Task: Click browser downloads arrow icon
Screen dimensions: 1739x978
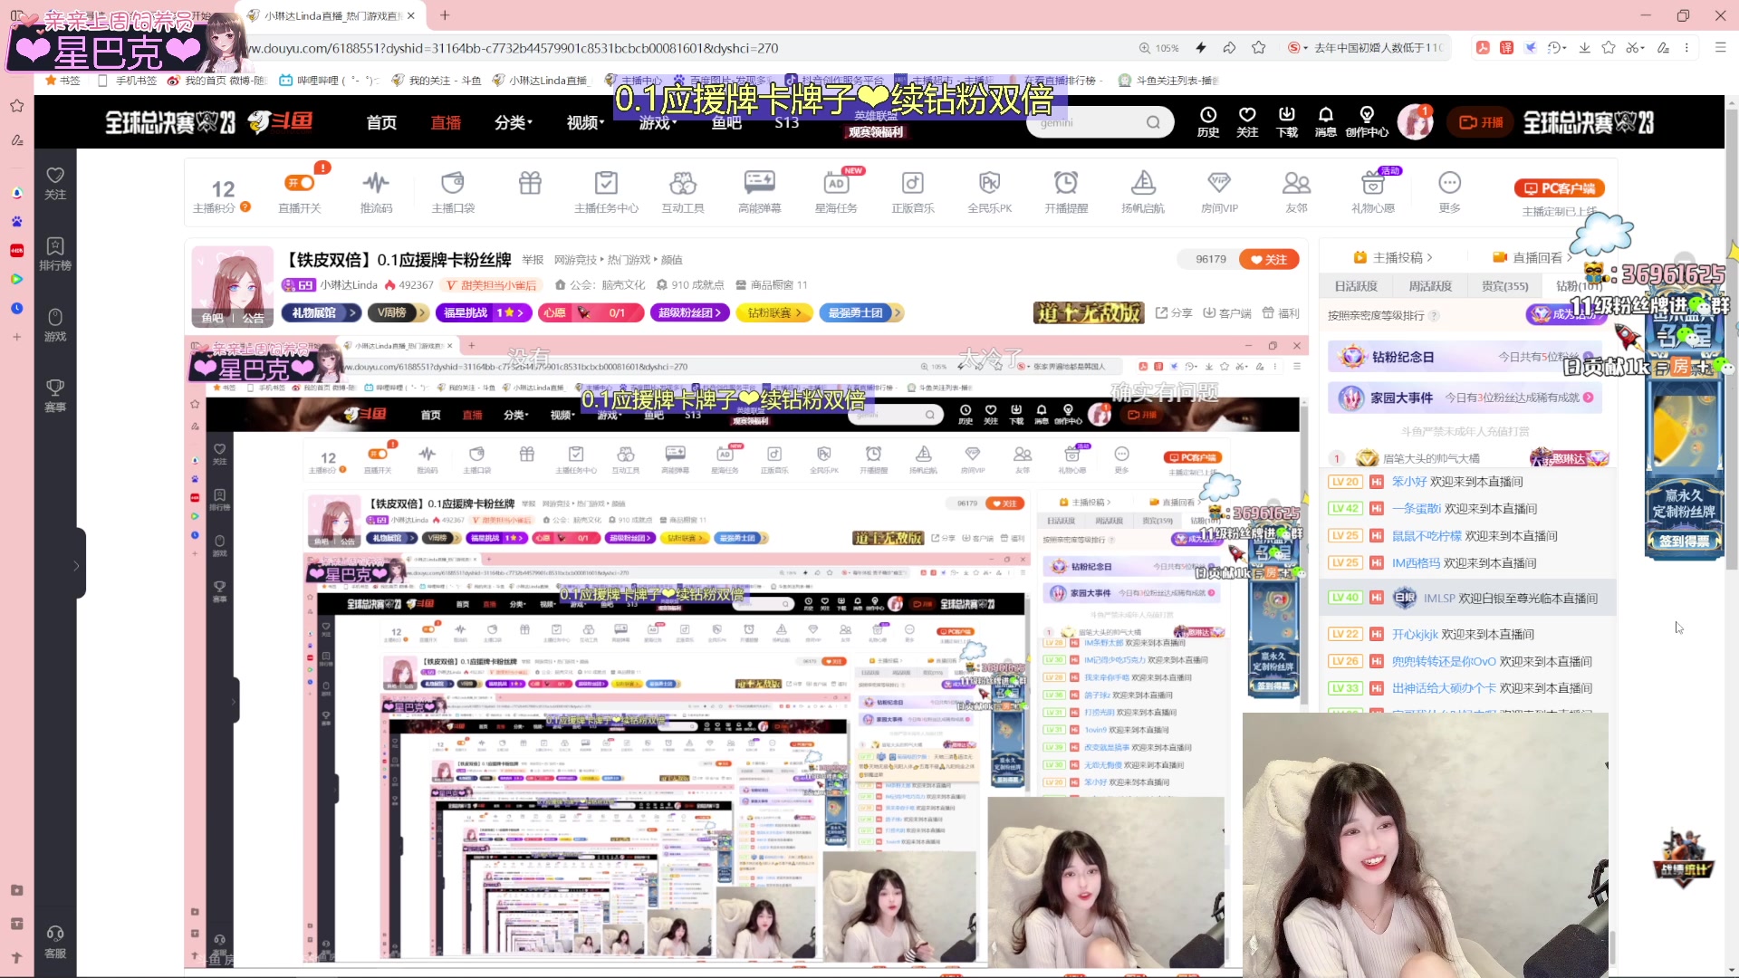Action: pyautogui.click(x=1584, y=48)
